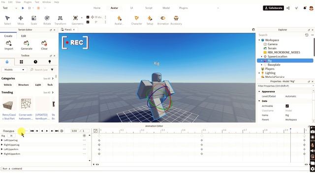Open the Toolbox inventory grid tab
This screenshot has width=315, height=177.
coord(21,62)
